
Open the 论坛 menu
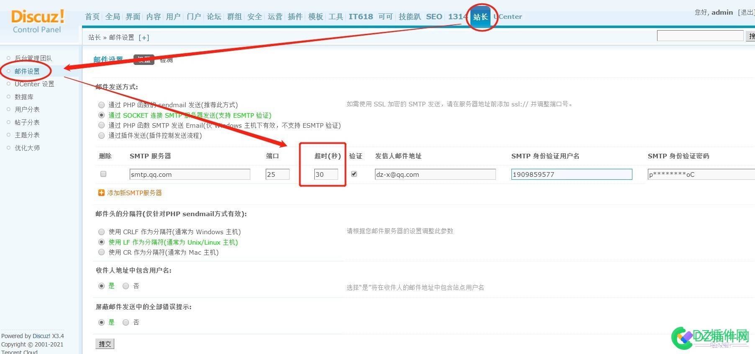[214, 17]
